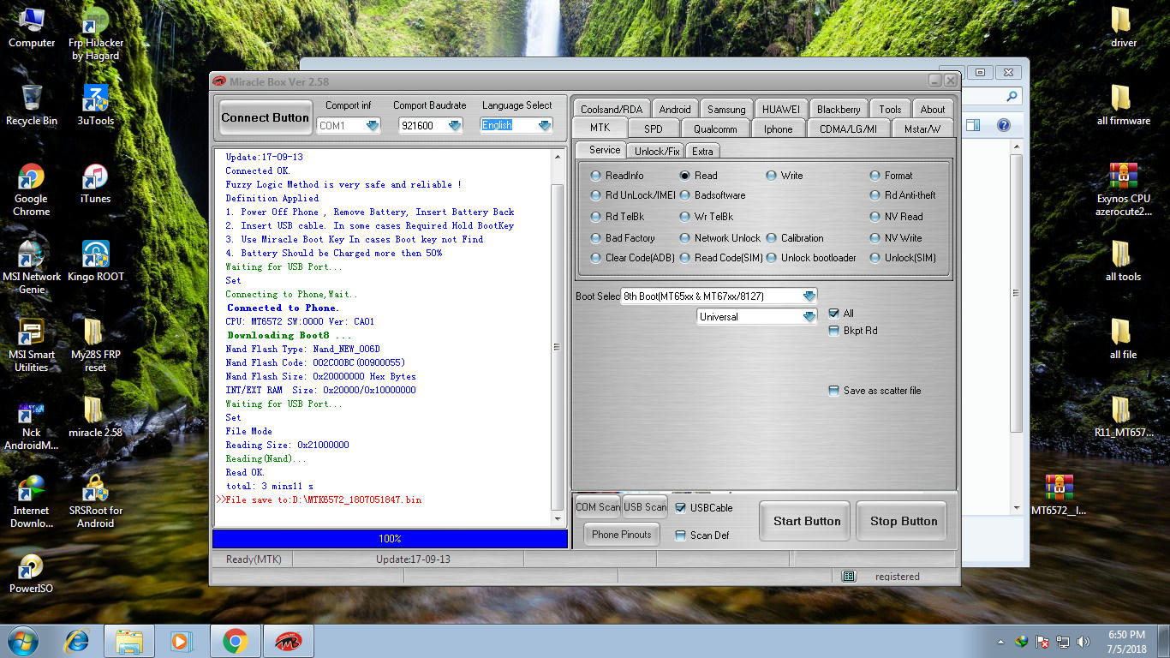Click the status bar icon beside registered
Screen dimensions: 1170x658
pyautogui.click(x=848, y=577)
